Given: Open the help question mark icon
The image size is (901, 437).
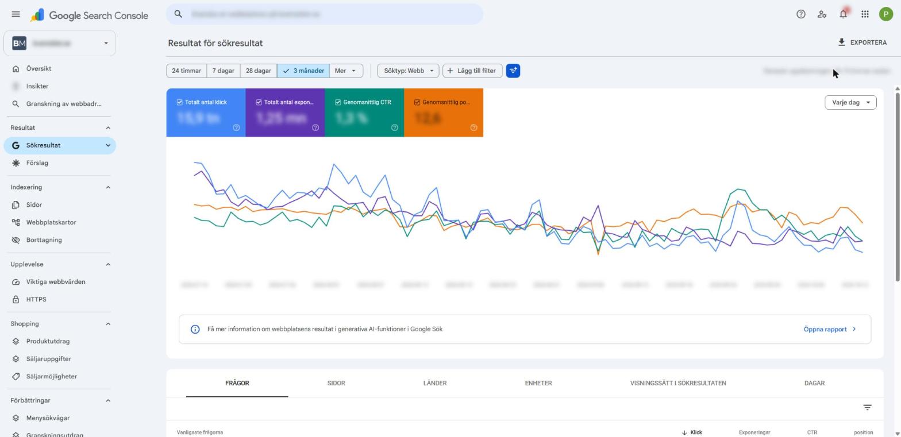Looking at the screenshot, I should coord(800,14).
